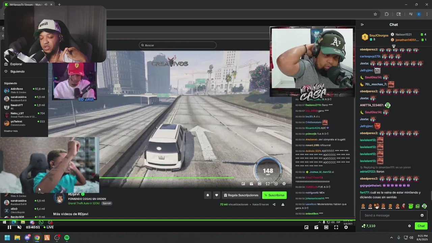432x243 pixels.
Task: Select MrVargasTv Stream browser tab
Action: [x=28, y=4]
